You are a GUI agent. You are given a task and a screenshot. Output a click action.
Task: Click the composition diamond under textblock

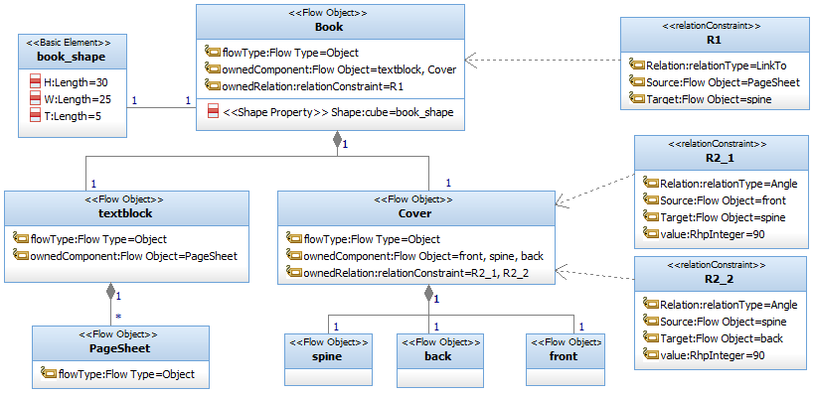tap(110, 293)
